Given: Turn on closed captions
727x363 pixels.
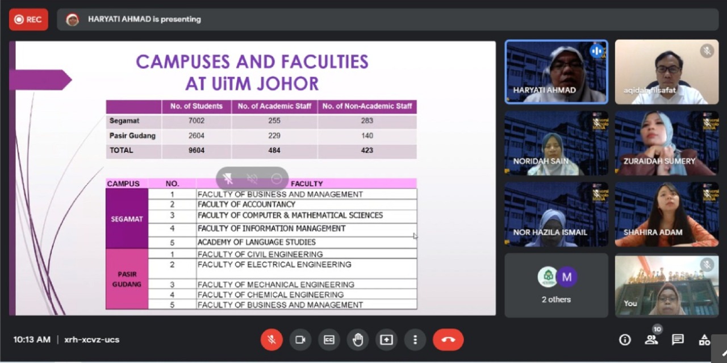Looking at the screenshot, I should pyautogui.click(x=329, y=340).
